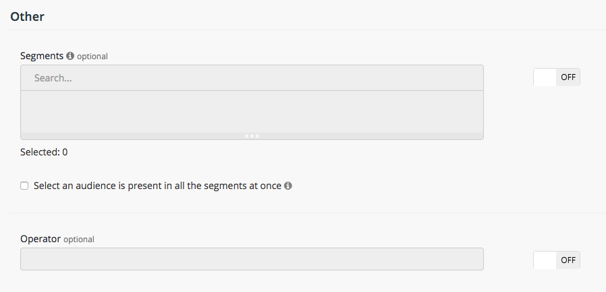Click the 'Operator' field label
The height and width of the screenshot is (292, 606).
click(x=40, y=239)
